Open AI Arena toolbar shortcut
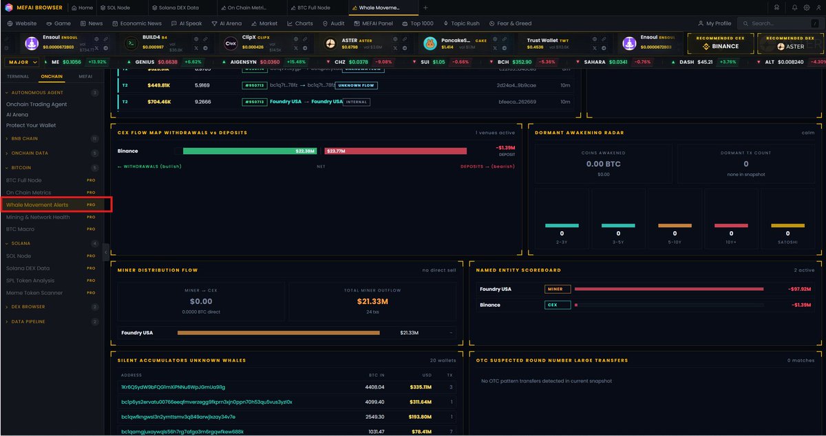 click(226, 23)
